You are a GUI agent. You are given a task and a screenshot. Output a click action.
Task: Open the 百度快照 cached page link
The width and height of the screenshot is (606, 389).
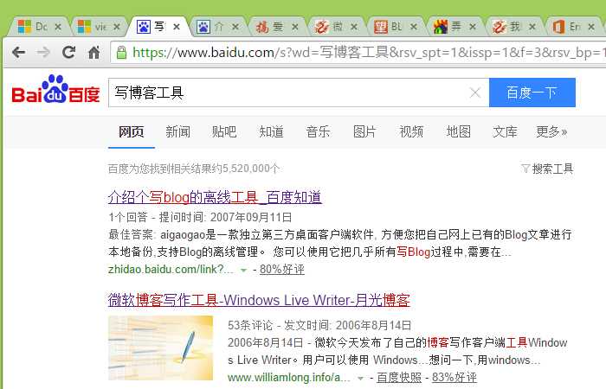399,377
